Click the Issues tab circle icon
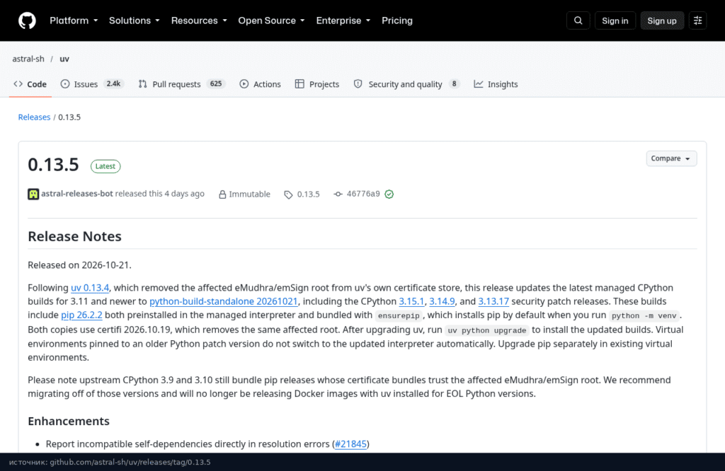The height and width of the screenshot is (471, 725). coord(65,84)
